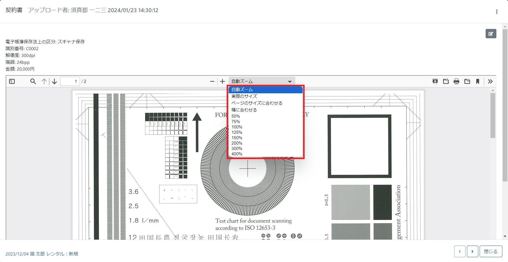
Task: Toggle the sidebar panel in the PDF viewer
Action: click(12, 81)
